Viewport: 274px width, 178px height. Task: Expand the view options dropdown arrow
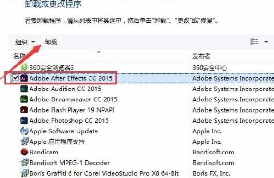coord(266,42)
